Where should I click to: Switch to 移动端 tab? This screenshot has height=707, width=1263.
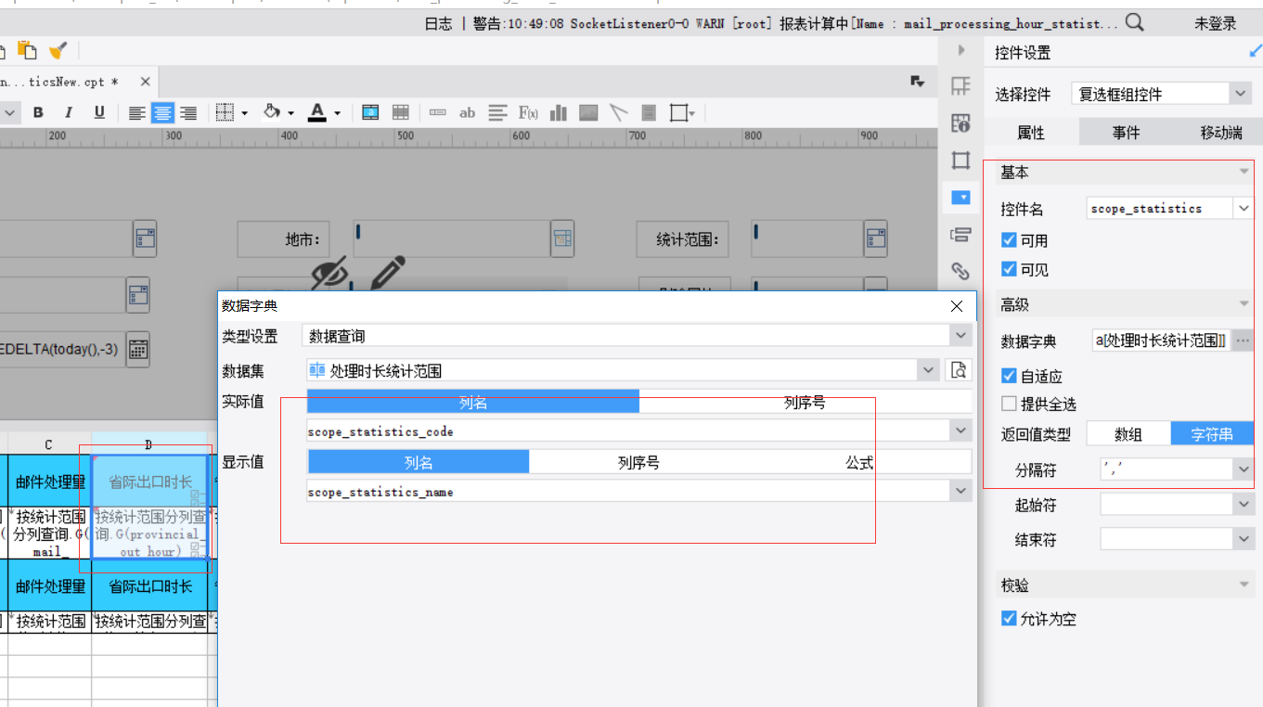1220,133
